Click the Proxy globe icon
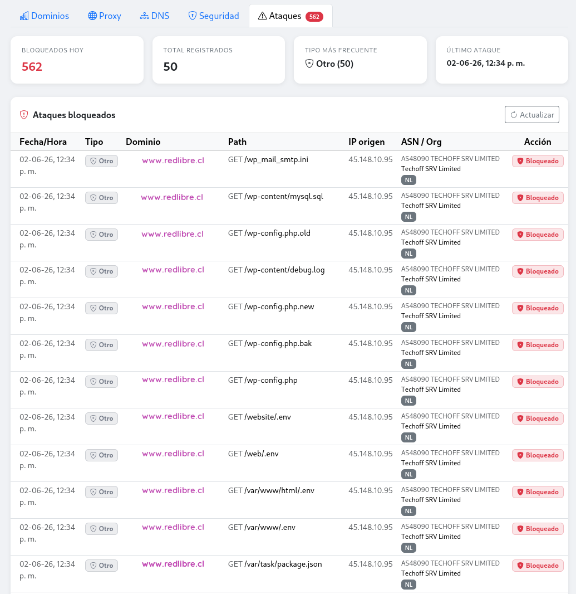Image resolution: width=576 pixels, height=594 pixels. (92, 16)
